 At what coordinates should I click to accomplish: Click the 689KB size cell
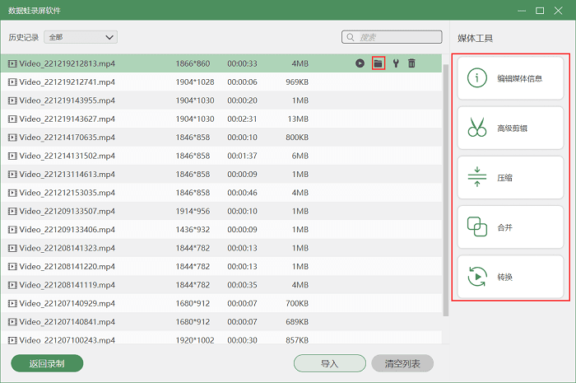click(297, 321)
